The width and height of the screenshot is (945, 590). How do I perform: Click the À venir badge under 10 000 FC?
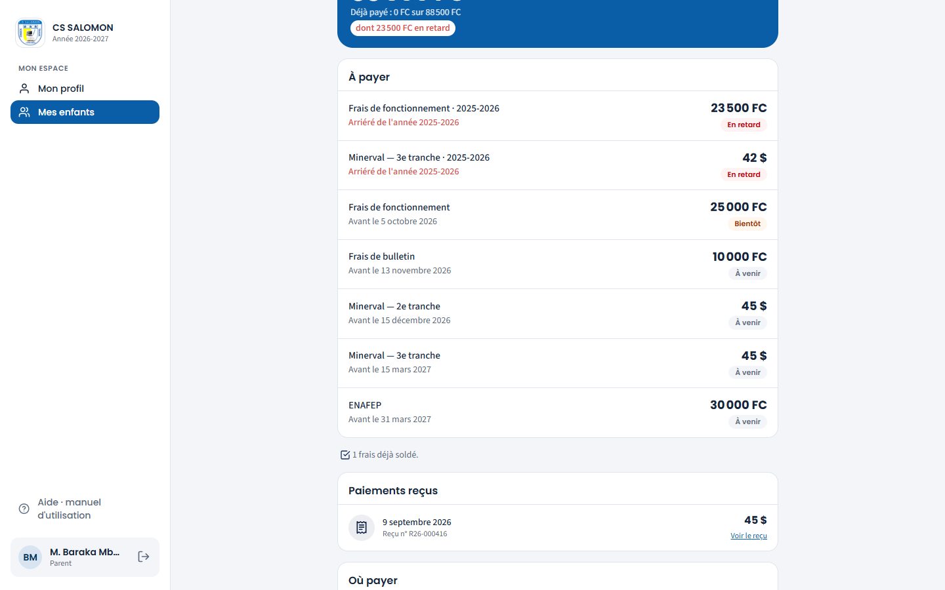click(x=747, y=273)
